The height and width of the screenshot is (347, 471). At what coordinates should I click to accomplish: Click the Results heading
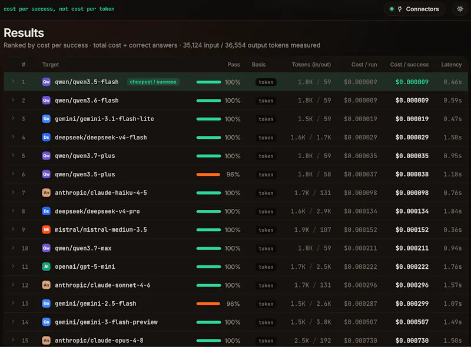coord(24,33)
